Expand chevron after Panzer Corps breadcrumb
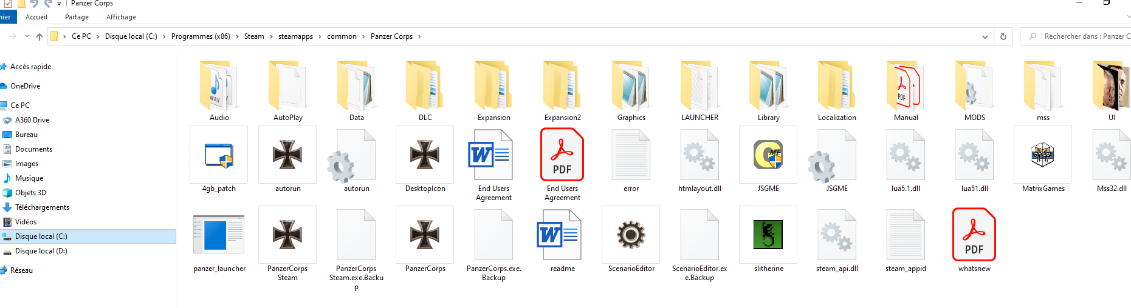1131x308 pixels. point(419,36)
